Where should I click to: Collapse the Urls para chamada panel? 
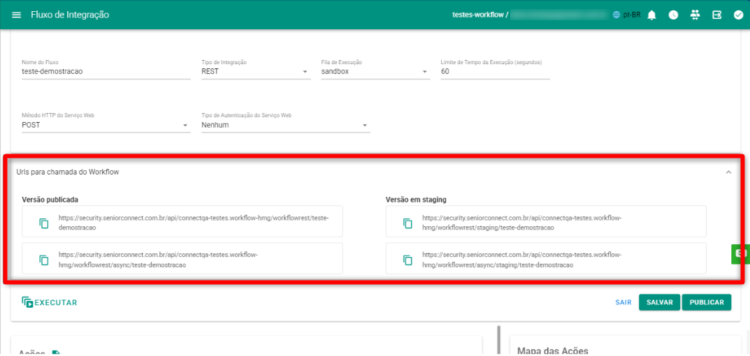(x=728, y=172)
